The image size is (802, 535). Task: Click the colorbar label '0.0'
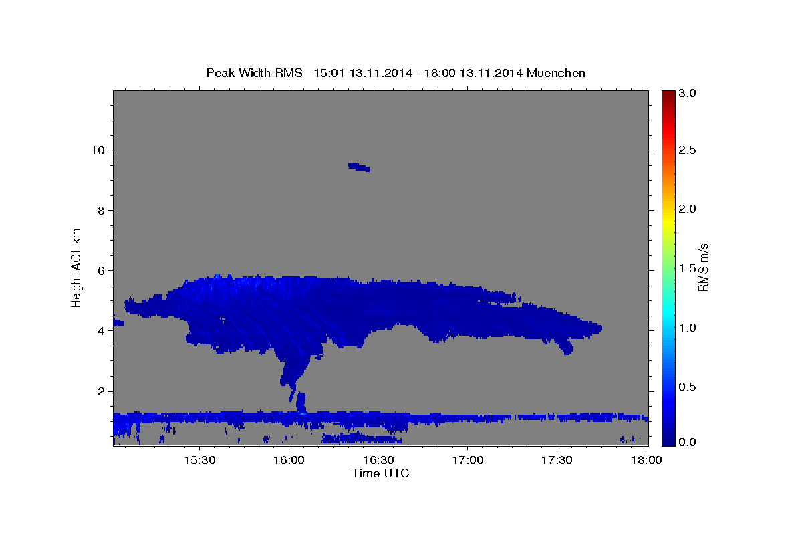click(688, 442)
